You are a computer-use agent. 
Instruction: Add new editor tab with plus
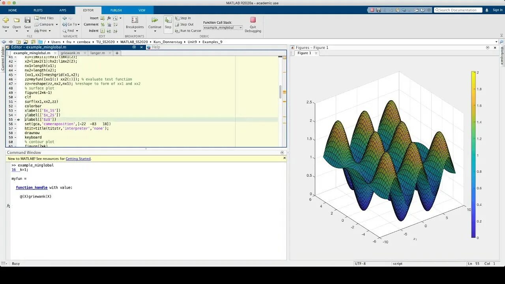(117, 53)
